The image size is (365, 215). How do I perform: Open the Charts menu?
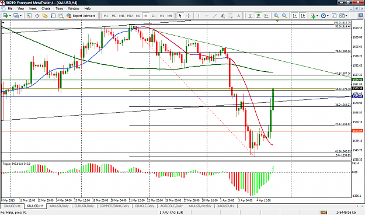coord(46,9)
